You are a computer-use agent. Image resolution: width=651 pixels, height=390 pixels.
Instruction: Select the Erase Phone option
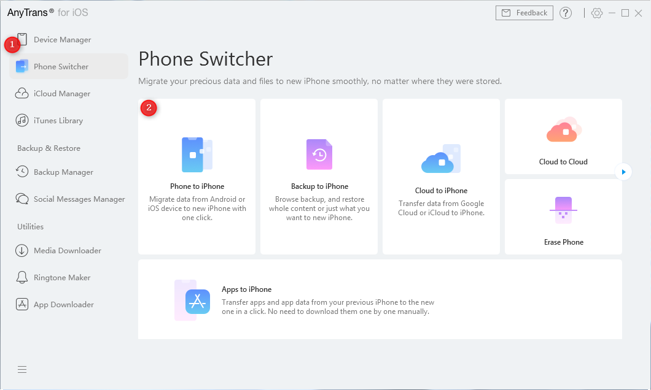click(x=563, y=217)
